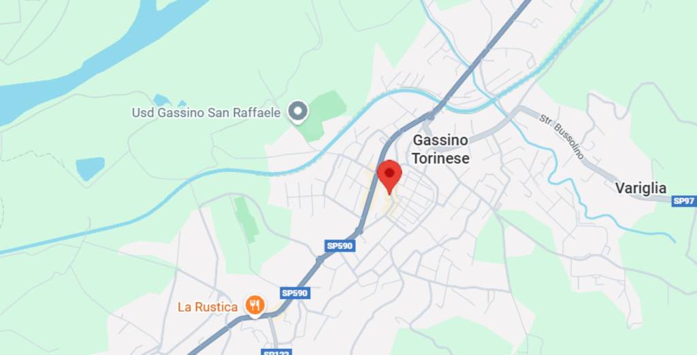
Task: Open the La Rustica text label
Action: (208, 307)
